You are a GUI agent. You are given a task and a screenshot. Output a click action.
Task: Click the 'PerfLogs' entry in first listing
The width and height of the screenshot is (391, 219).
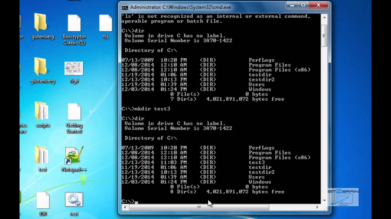[261, 60]
